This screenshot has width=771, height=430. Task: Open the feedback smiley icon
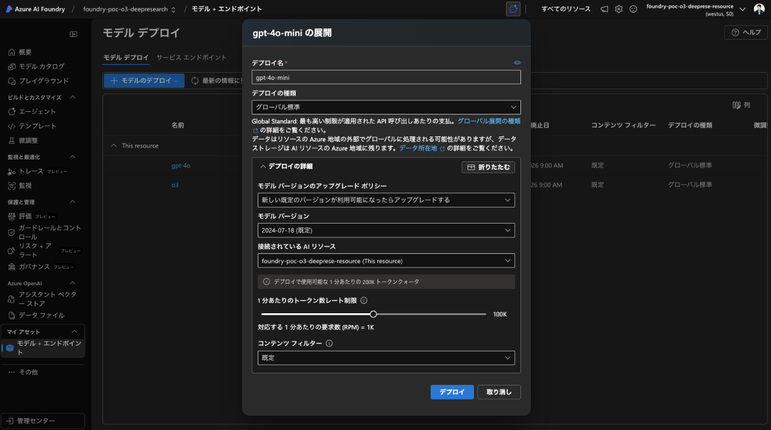(633, 9)
